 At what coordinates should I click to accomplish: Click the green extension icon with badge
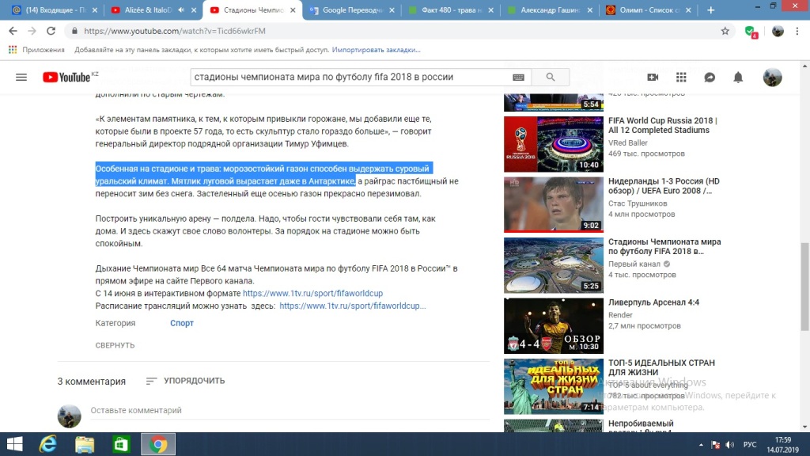751,32
